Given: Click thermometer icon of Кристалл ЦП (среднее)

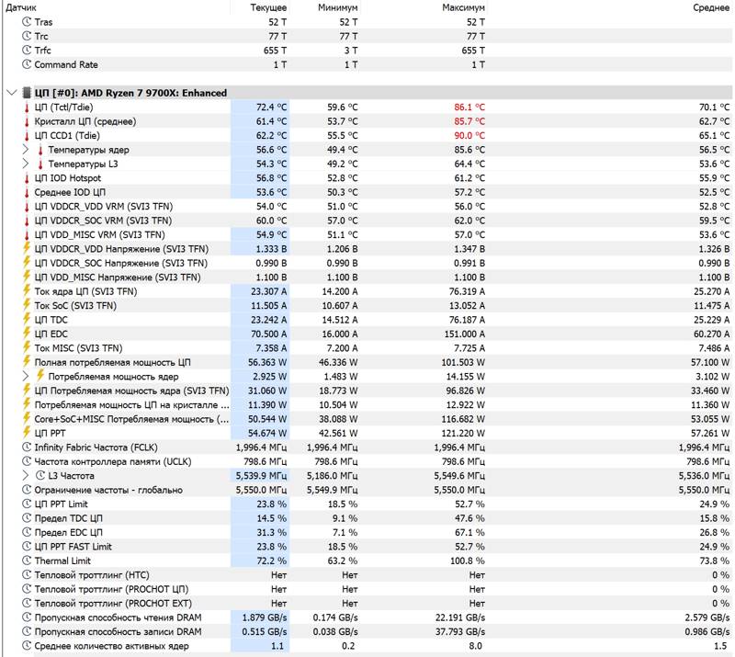Looking at the screenshot, I should click(x=27, y=121).
